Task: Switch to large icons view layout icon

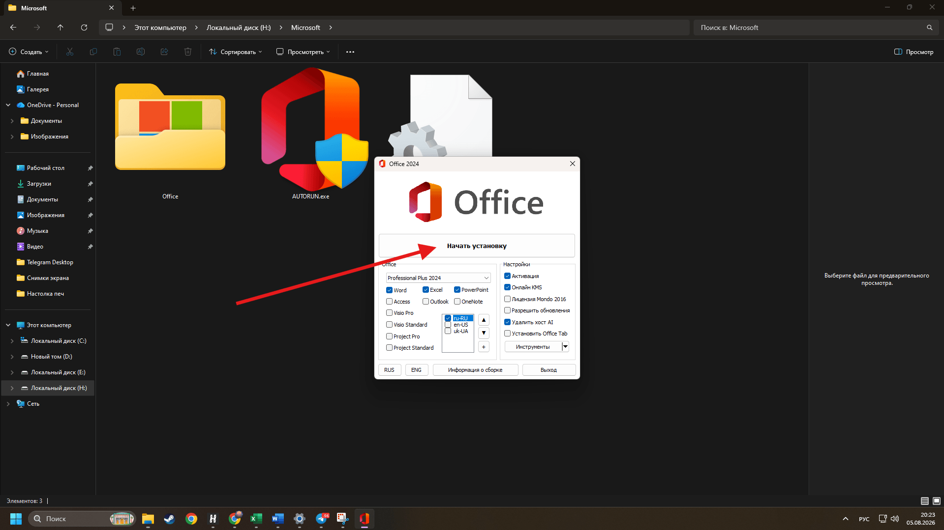Action: click(x=937, y=501)
